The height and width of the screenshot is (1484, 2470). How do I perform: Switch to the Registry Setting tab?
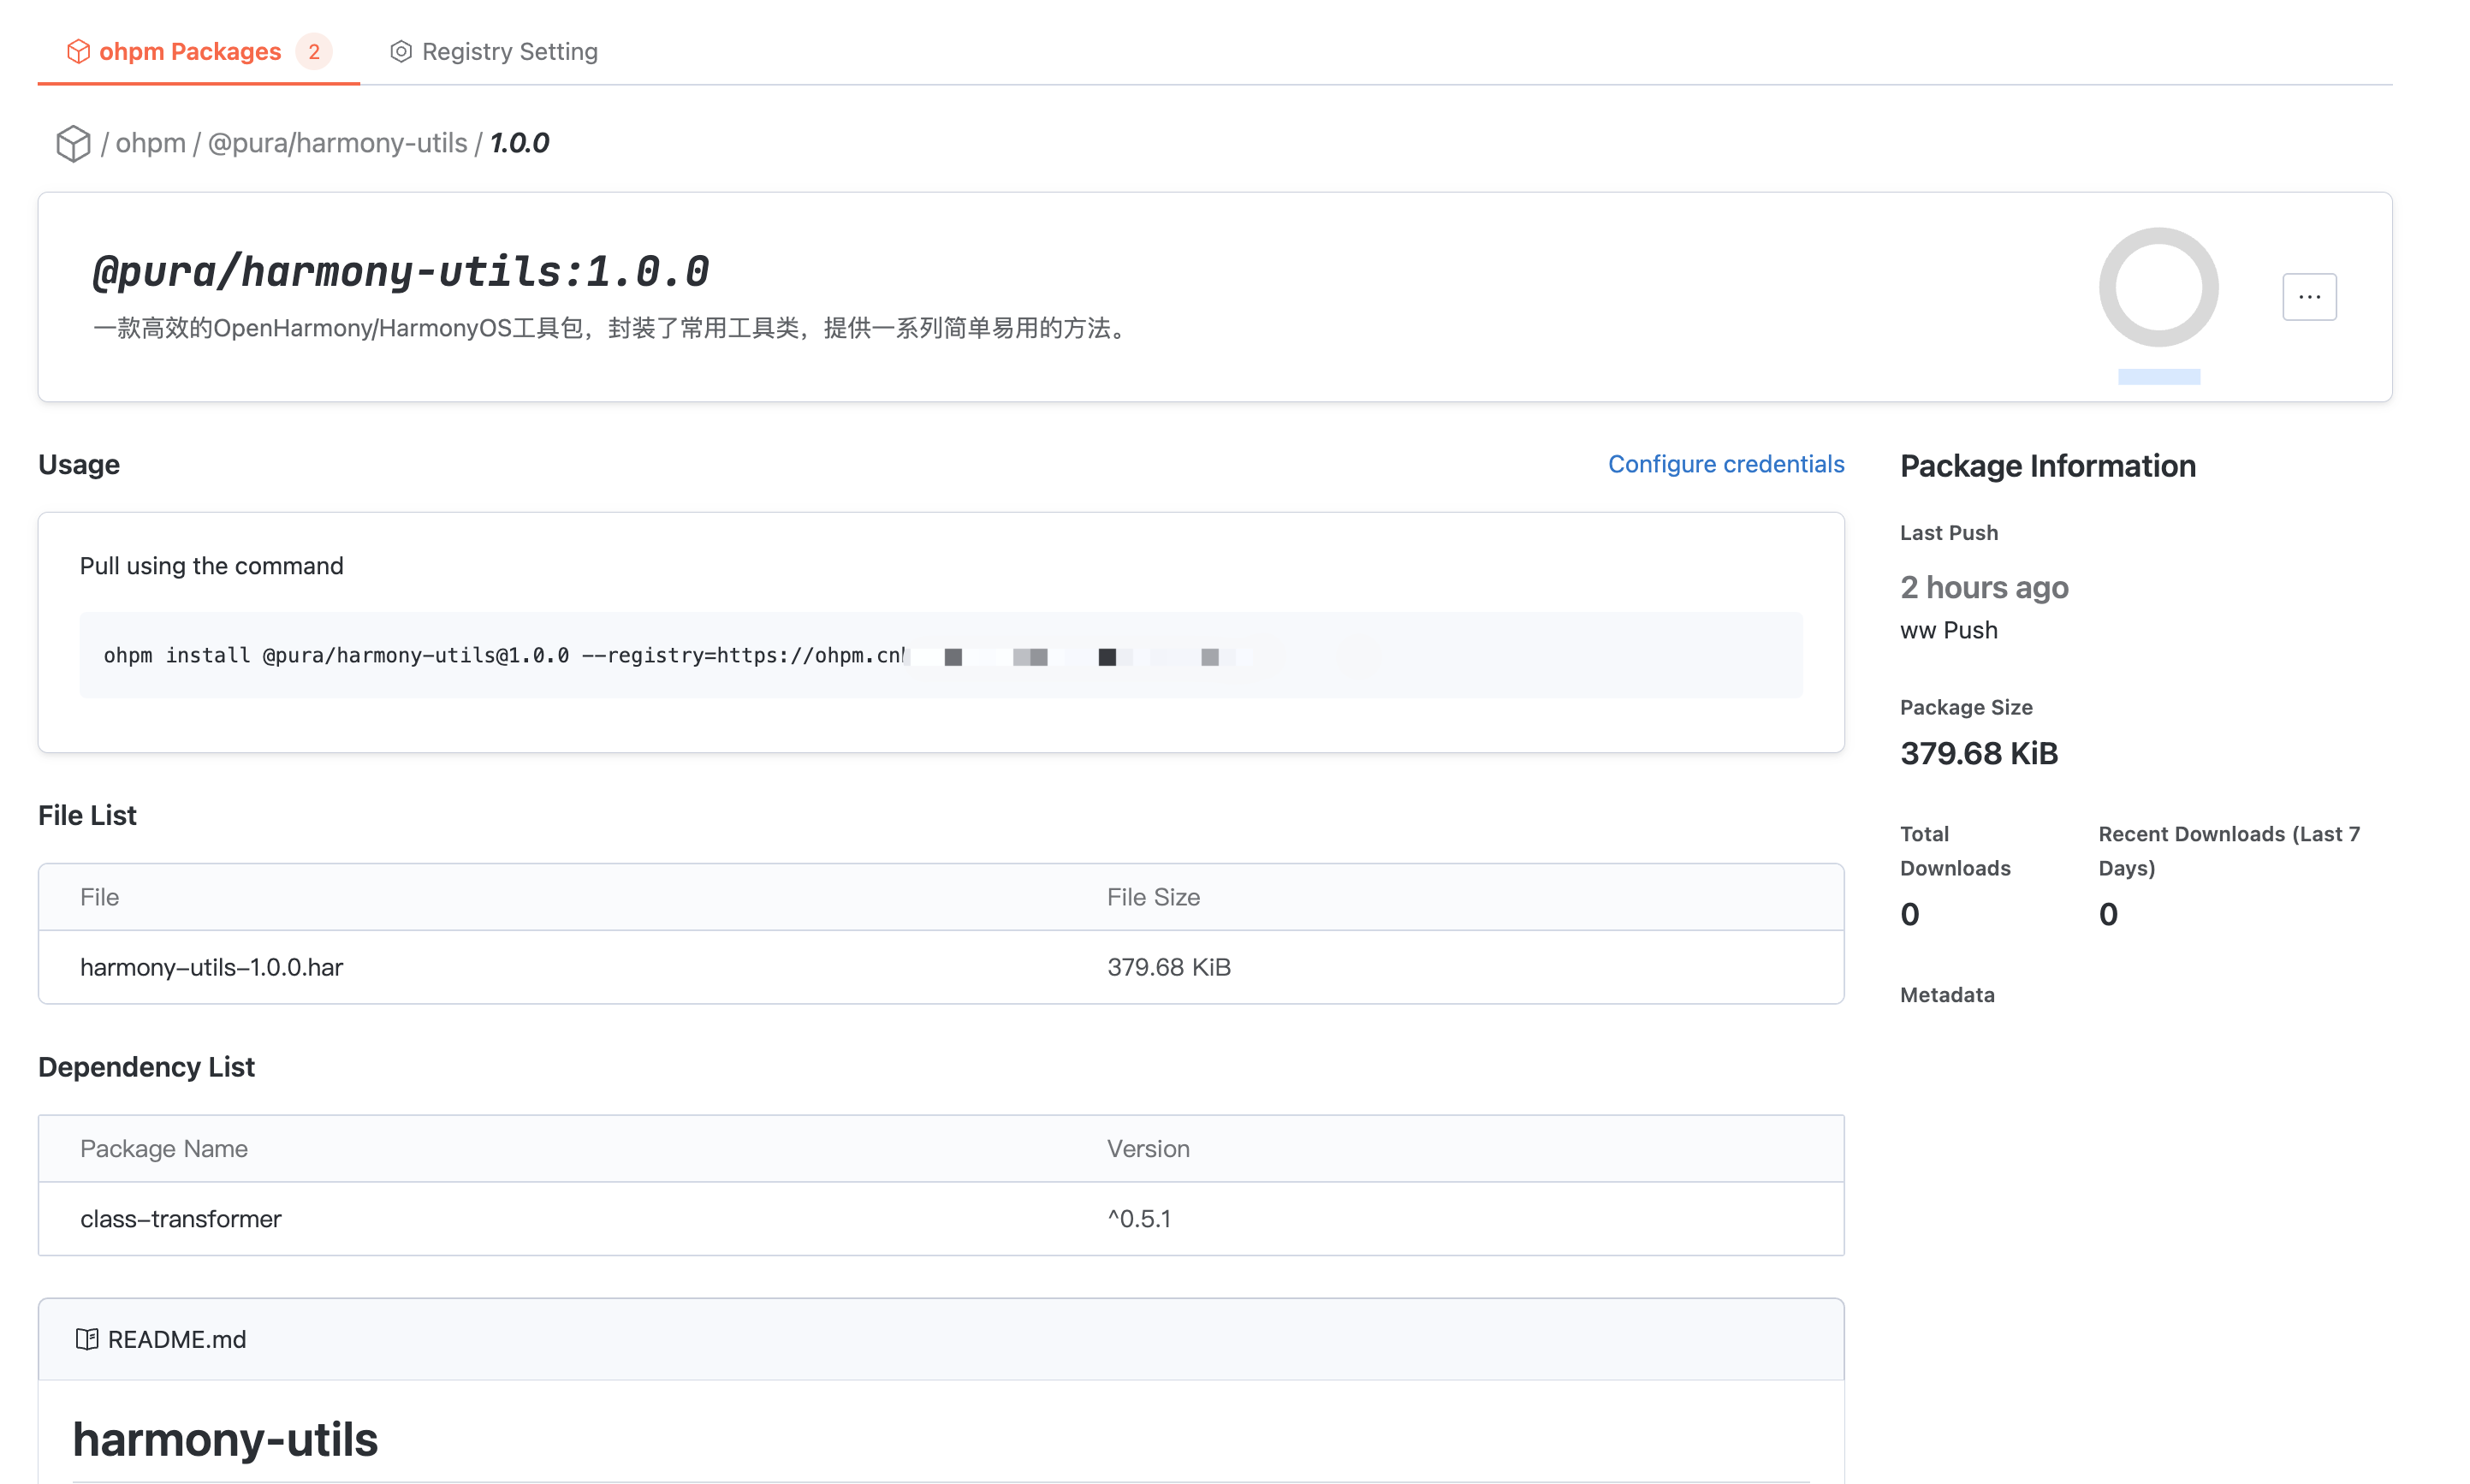click(509, 51)
